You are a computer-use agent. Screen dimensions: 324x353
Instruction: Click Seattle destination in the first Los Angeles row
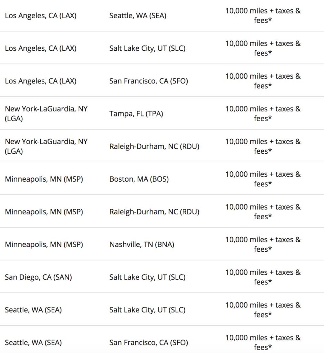pos(138,16)
